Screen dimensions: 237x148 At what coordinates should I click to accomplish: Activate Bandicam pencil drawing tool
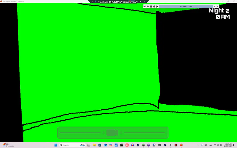coord(141,2)
